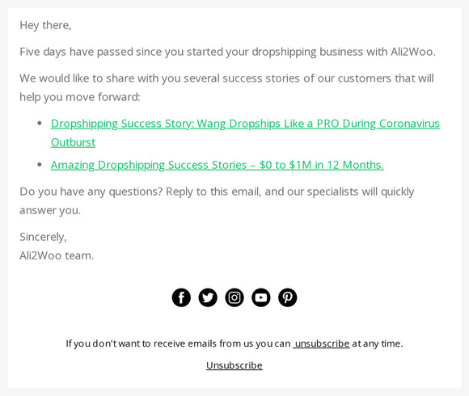469x396 pixels.
Task: Click the bullet marker before the Amazing Dropshipping link
Action: [40, 164]
